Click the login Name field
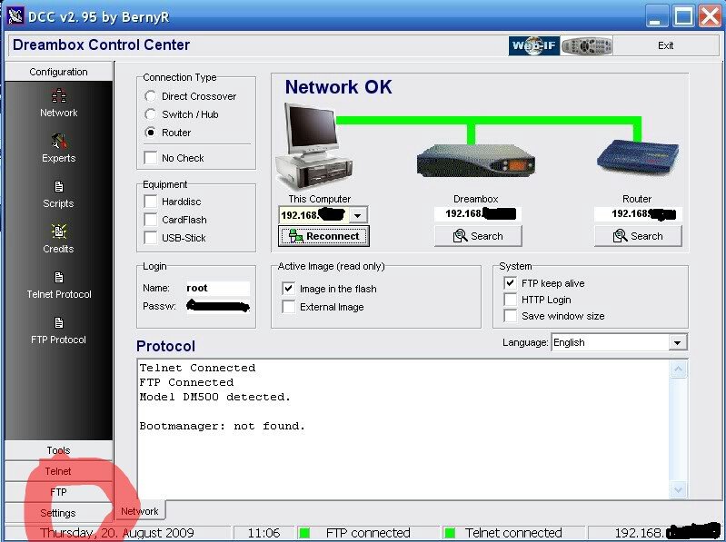 pyautogui.click(x=217, y=288)
